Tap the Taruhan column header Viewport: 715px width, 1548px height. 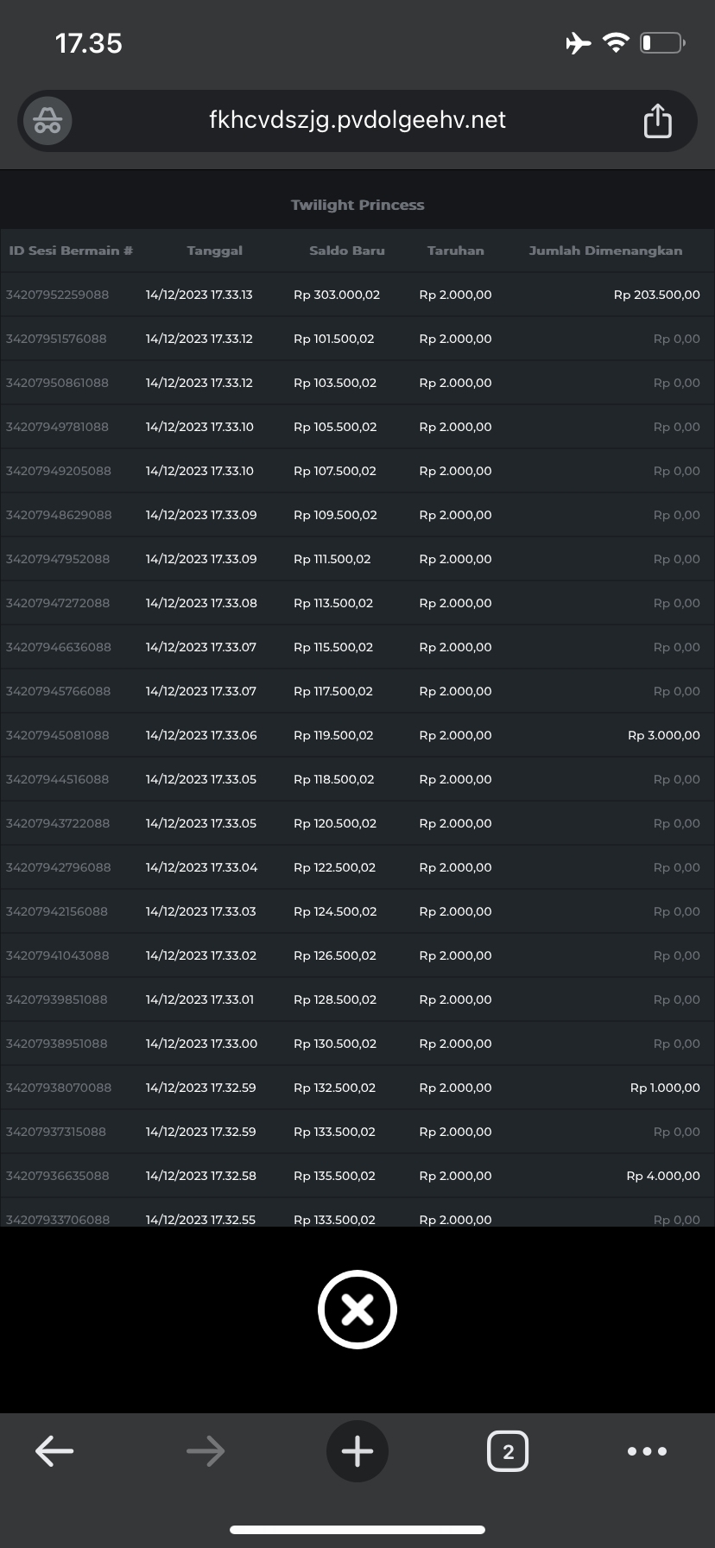(455, 251)
